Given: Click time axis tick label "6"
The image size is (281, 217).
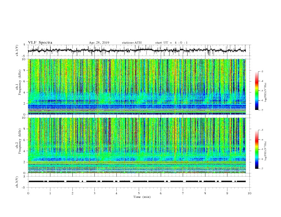Looking at the screenshot, I should click(161, 193).
